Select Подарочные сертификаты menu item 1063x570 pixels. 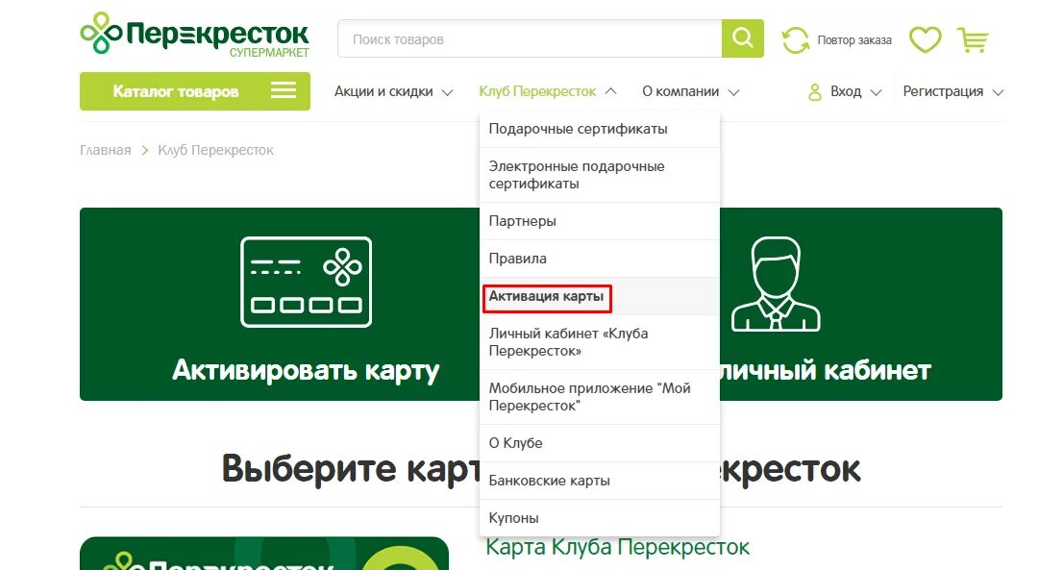tap(600, 129)
